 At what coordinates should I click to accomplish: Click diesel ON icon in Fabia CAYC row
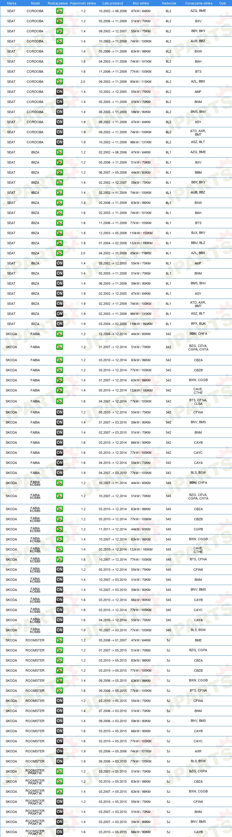point(59,453)
